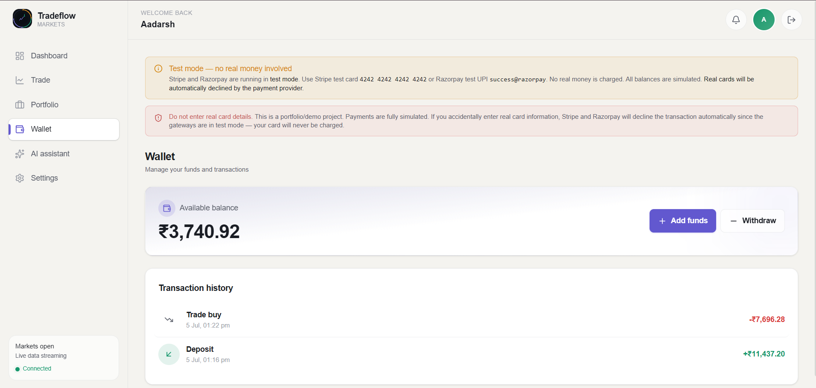
Task: Click the Portfolio briefcase icon
Action: tap(20, 105)
